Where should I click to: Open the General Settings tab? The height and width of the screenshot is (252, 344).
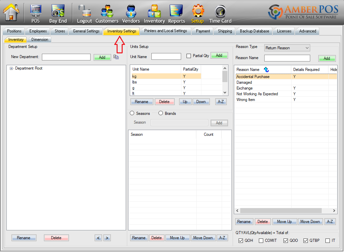[x=86, y=31]
